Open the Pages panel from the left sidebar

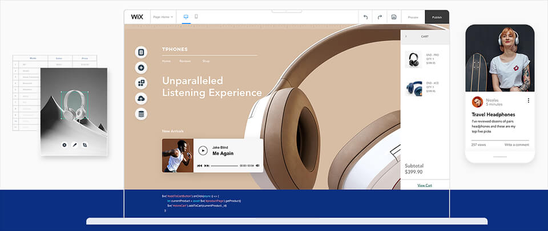tap(141, 52)
